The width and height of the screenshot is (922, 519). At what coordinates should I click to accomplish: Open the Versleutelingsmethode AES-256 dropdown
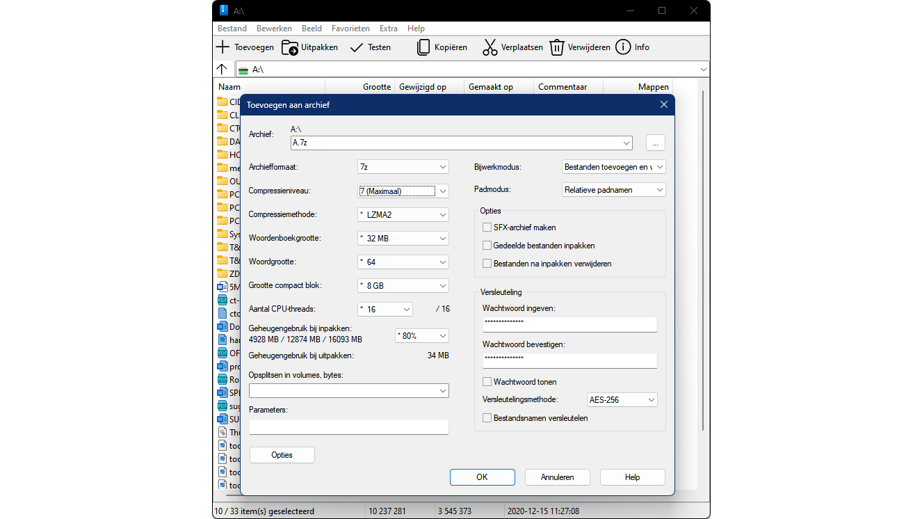tap(622, 400)
